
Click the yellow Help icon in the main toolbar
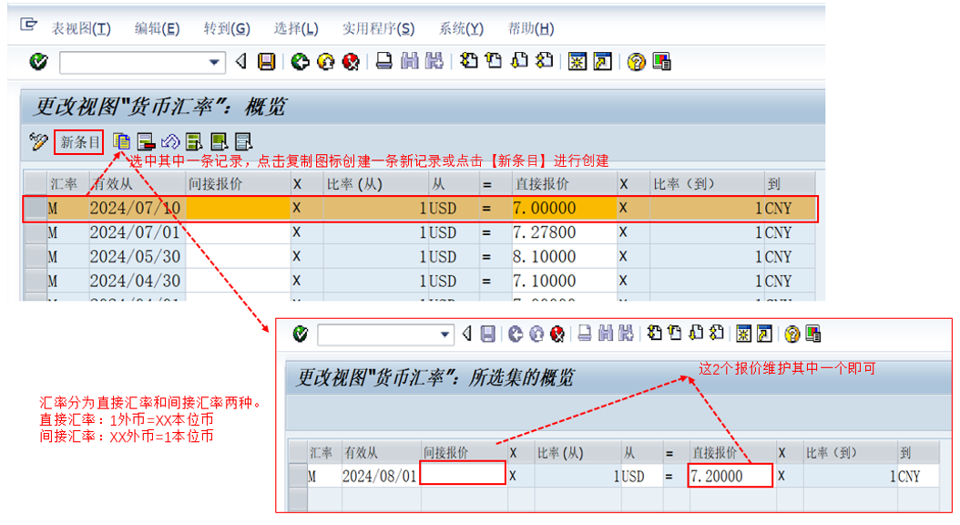[x=637, y=62]
